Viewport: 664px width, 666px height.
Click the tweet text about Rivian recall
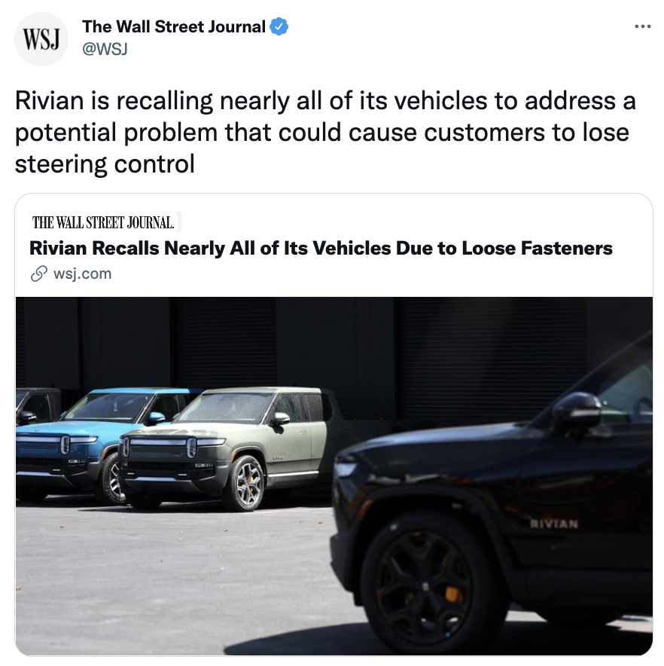[x=326, y=132]
